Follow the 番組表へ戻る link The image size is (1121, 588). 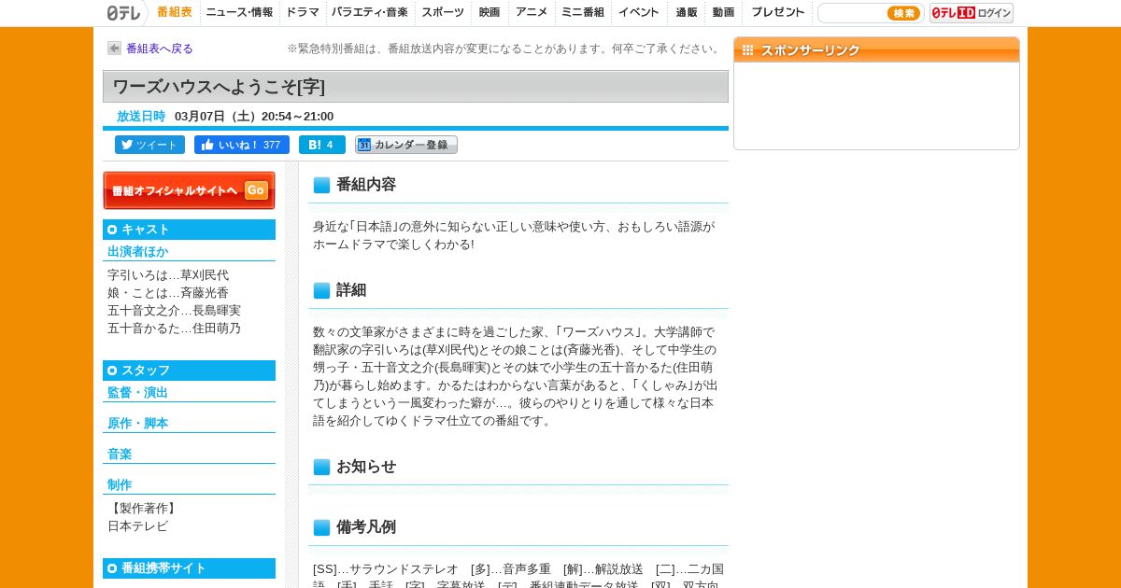click(160, 49)
